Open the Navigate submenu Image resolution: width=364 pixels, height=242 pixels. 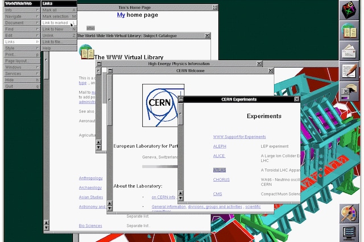click(x=22, y=16)
